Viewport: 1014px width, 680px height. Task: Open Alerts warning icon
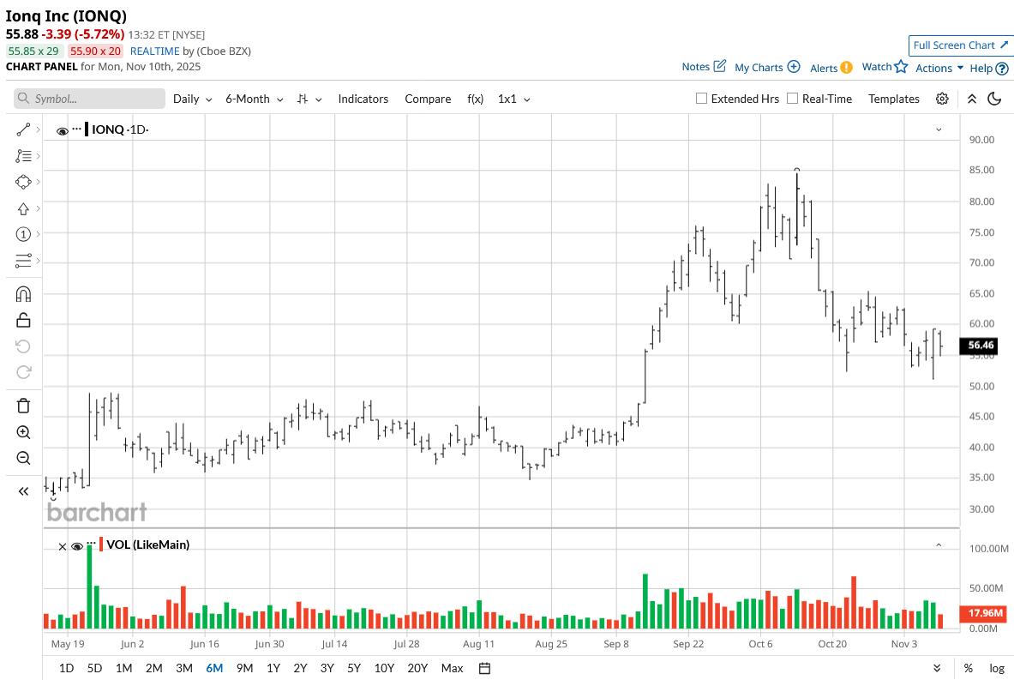point(847,67)
